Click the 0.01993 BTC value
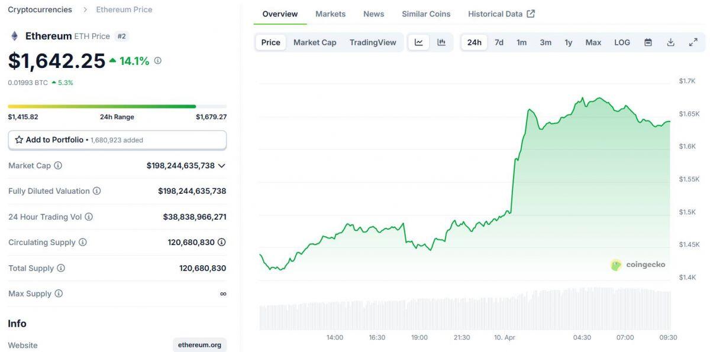 pyautogui.click(x=28, y=83)
